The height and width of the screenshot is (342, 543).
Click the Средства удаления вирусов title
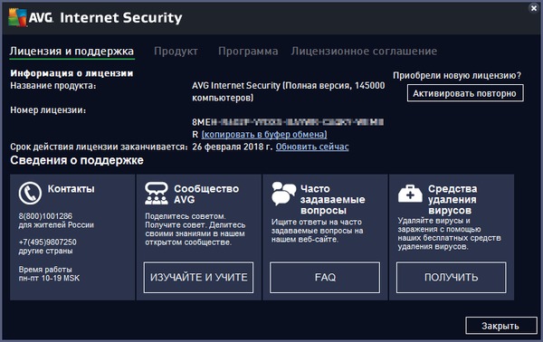click(x=452, y=199)
